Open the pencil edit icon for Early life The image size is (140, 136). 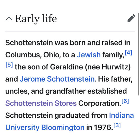131,18
